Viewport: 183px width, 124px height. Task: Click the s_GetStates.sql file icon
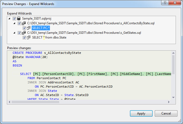(x=24, y=33)
